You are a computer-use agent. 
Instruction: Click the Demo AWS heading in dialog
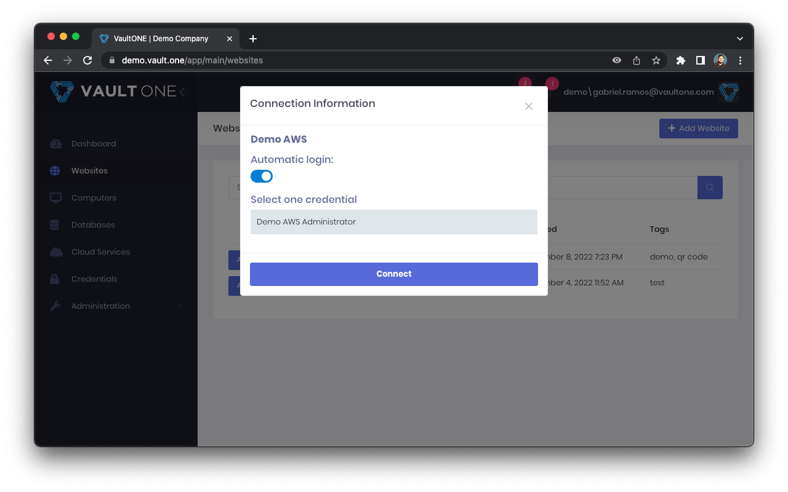[x=279, y=140]
